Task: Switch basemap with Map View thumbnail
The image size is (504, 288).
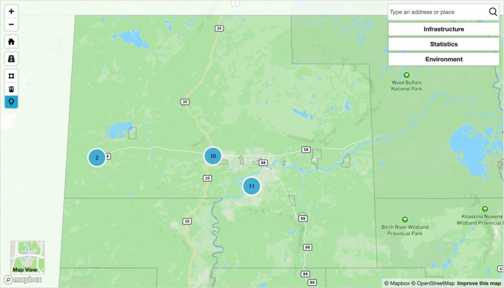Action: click(x=28, y=257)
